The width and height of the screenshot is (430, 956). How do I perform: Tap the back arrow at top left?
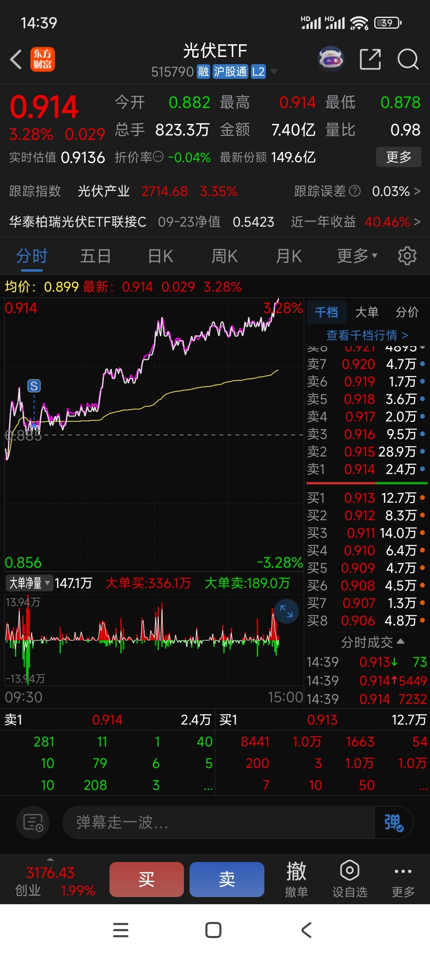(16, 60)
